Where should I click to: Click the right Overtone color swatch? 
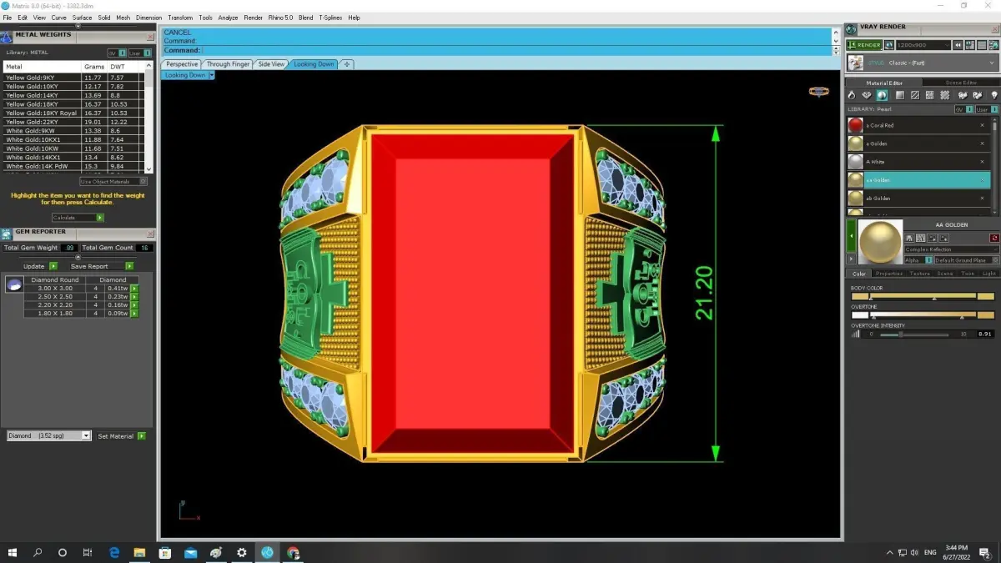[x=985, y=315]
